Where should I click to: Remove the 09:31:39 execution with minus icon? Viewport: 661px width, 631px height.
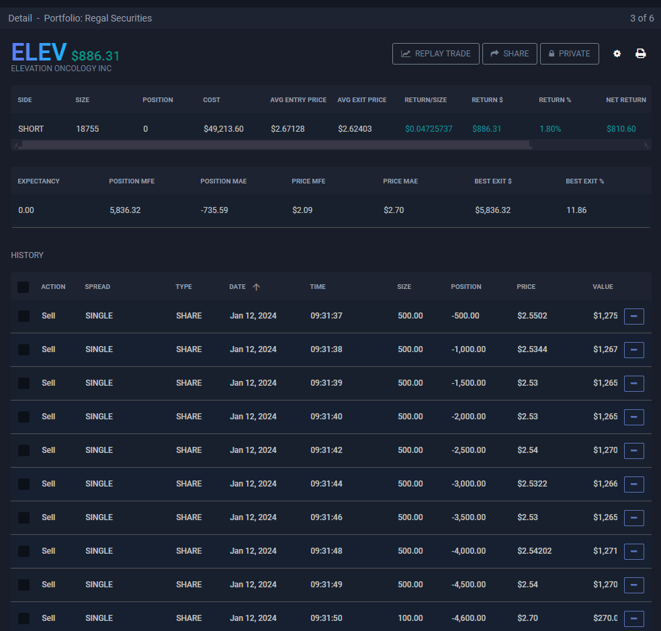click(x=633, y=384)
